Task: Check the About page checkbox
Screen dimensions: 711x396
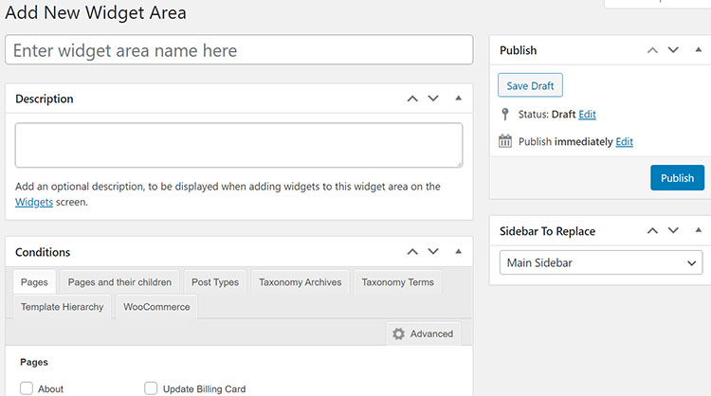Action: click(x=27, y=388)
